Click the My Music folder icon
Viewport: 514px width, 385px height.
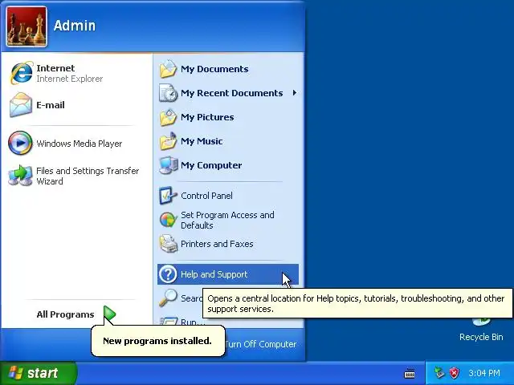pos(168,141)
